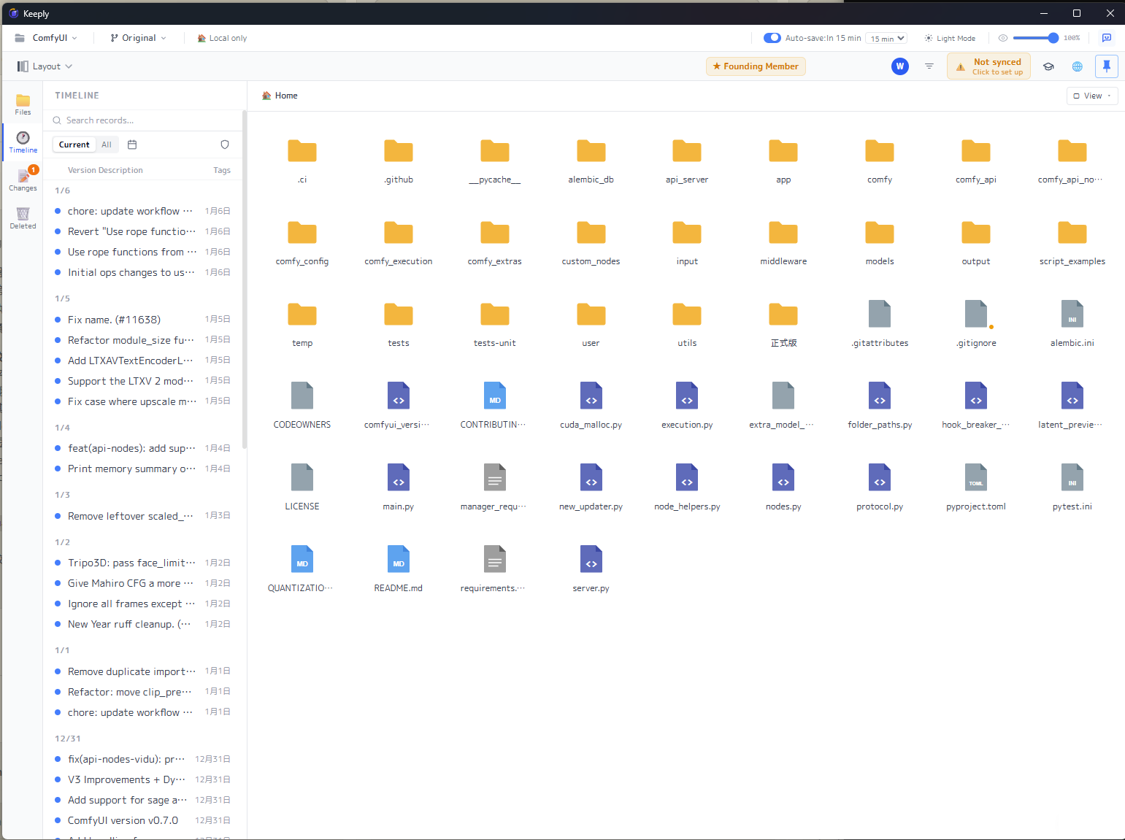Click the pin window icon
Screen dimensions: 1125x840
pos(1107,66)
